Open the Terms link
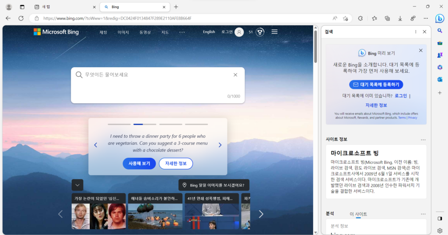The width and height of the screenshot is (448, 235). point(402,118)
